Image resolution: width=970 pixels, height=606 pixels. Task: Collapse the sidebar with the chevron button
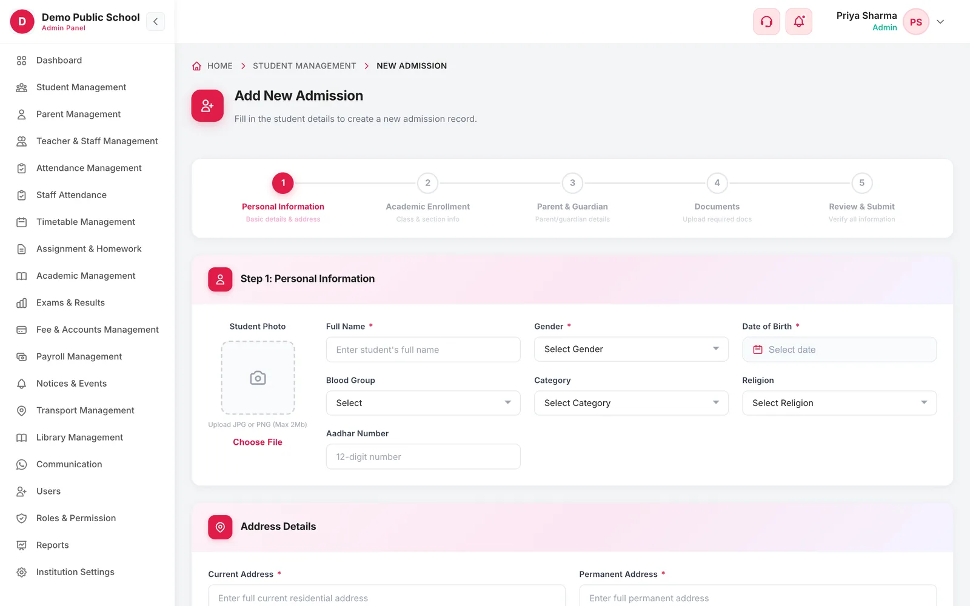coord(155,22)
